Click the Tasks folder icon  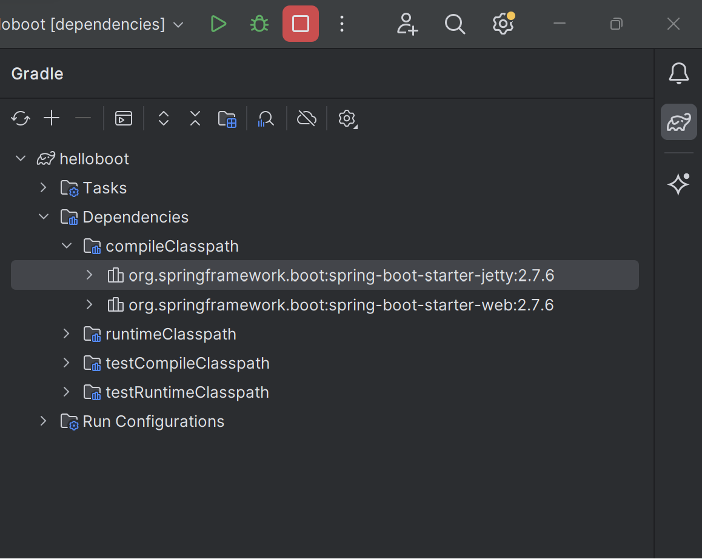pyautogui.click(x=69, y=188)
